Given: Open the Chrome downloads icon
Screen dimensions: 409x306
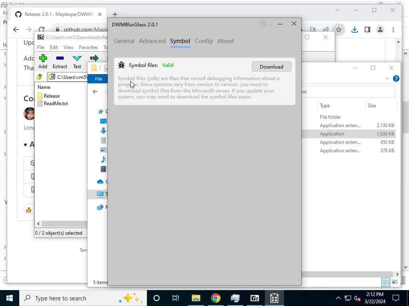Looking at the screenshot, I should (355, 29).
